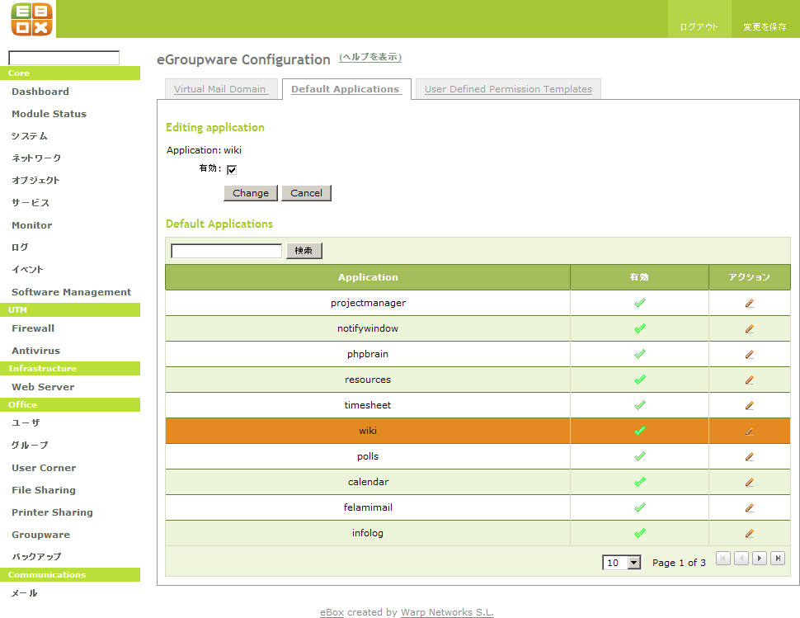Viewport: 800px width, 618px height.
Task: Click the infolog enabled checkmark
Action: click(640, 533)
